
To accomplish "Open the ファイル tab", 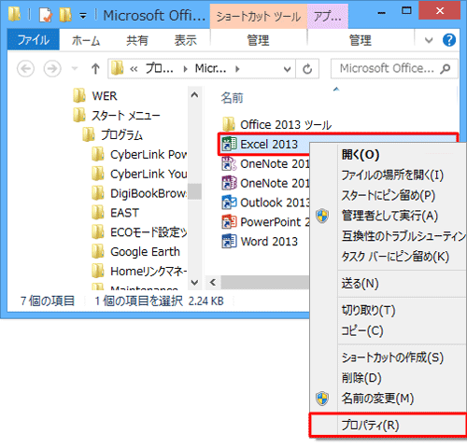I will (x=34, y=39).
